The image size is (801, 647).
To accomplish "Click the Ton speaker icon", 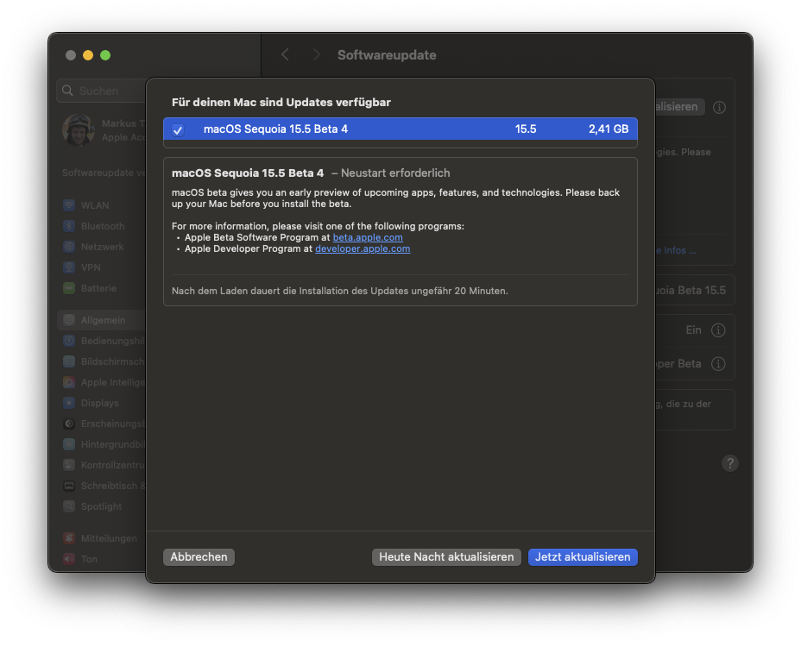I will pyautogui.click(x=69, y=559).
